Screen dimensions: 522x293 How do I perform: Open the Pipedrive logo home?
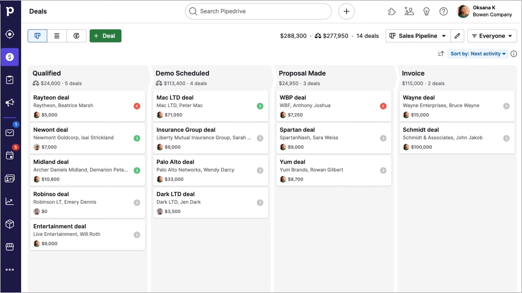(x=10, y=11)
